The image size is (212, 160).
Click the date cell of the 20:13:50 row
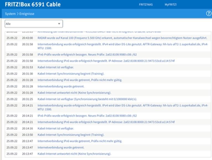(12, 135)
